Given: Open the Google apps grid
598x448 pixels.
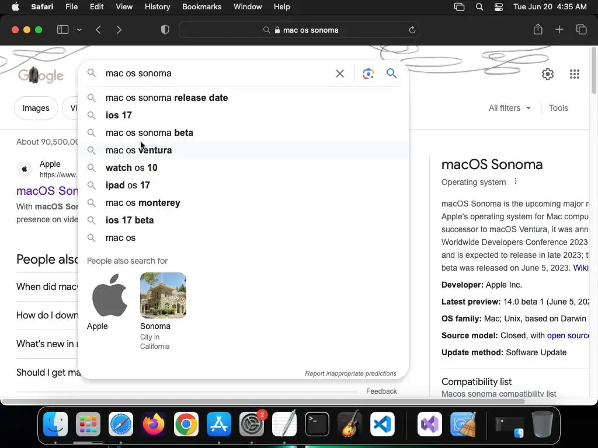Looking at the screenshot, I should tap(575, 74).
